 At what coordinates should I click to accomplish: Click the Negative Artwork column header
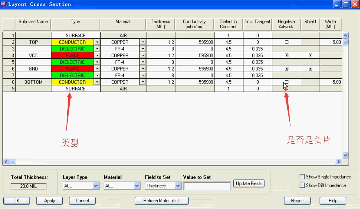click(286, 24)
